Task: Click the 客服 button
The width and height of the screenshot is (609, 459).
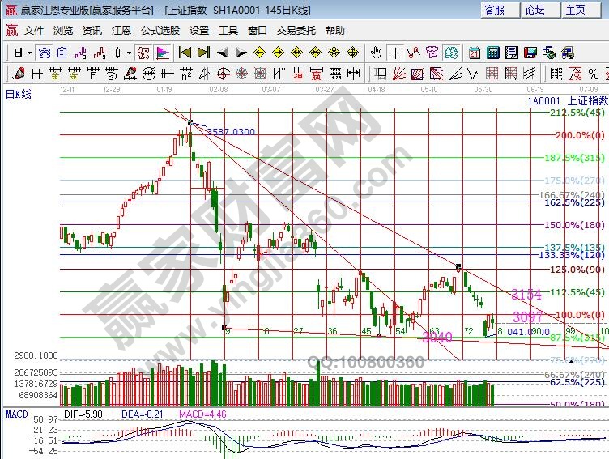Action: tap(494, 10)
